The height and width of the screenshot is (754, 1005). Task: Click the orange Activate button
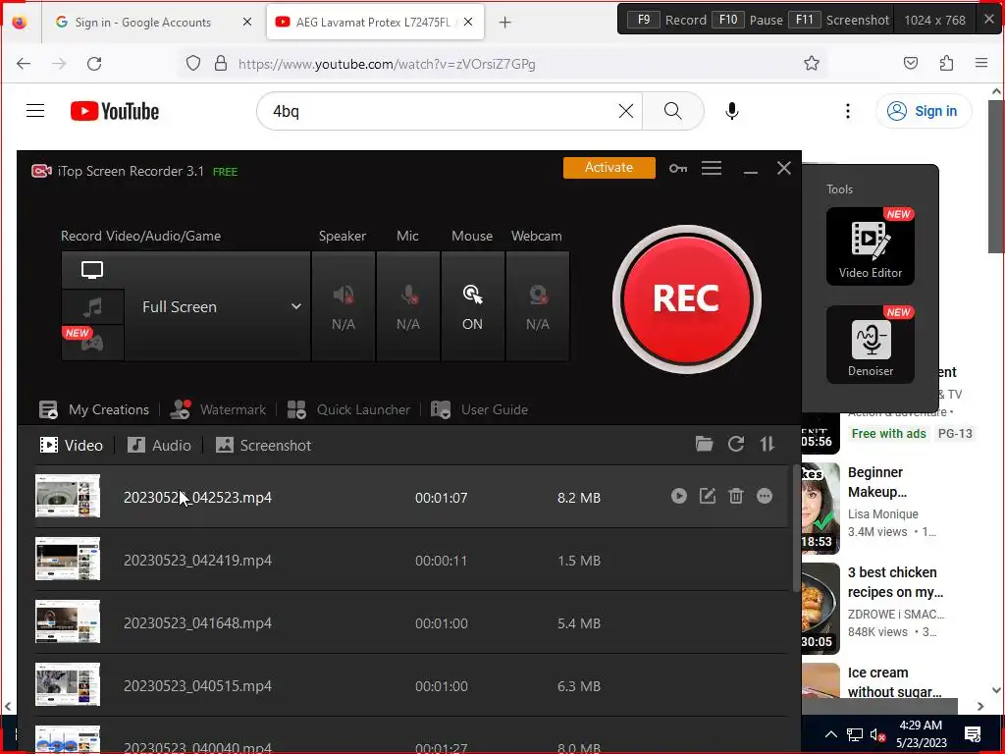click(608, 167)
